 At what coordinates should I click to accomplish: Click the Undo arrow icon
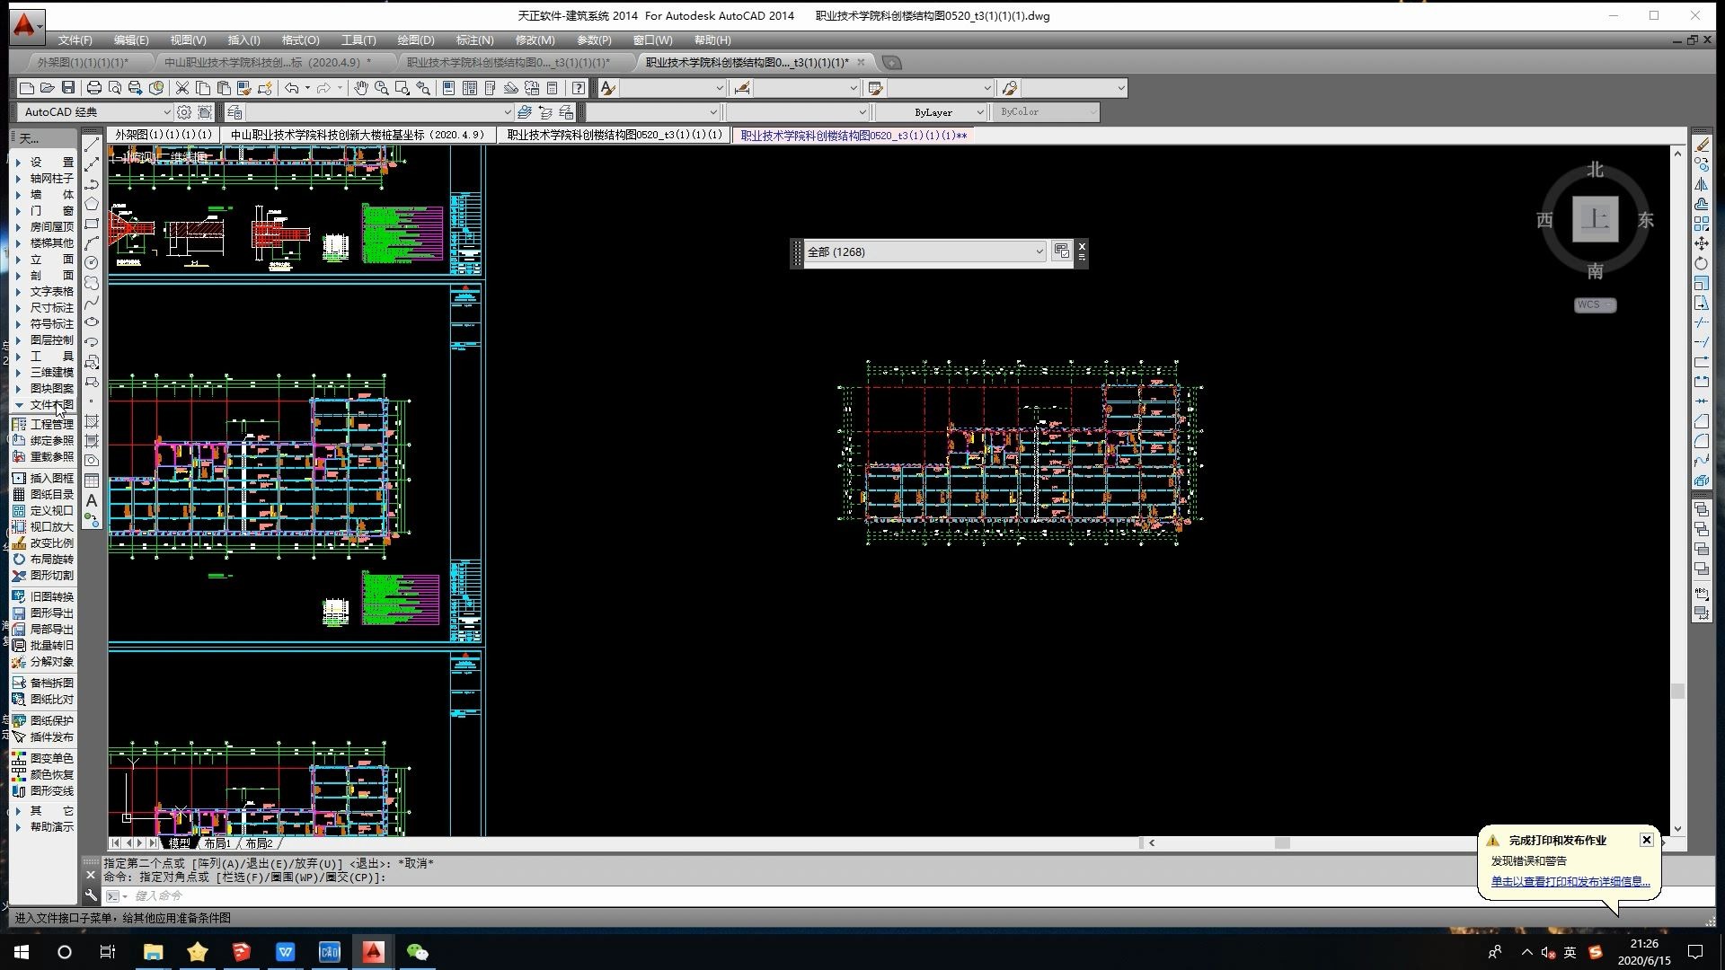point(291,88)
